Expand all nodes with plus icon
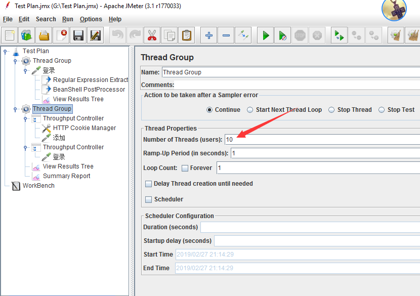The image size is (420, 296). click(x=209, y=35)
